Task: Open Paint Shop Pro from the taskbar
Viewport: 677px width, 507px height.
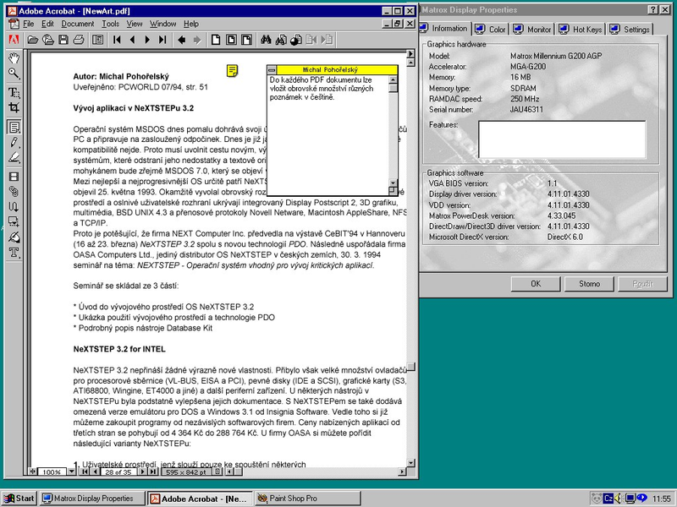Action: click(292, 498)
